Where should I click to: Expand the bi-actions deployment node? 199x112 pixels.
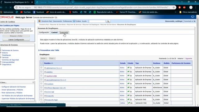tap(45, 84)
